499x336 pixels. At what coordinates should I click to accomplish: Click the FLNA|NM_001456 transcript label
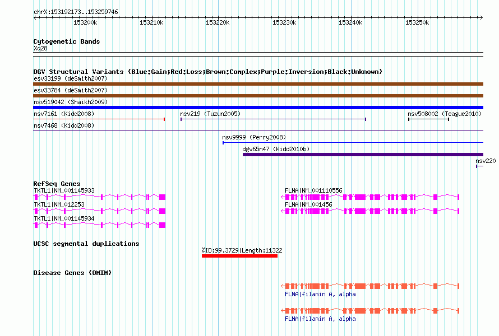[308, 204]
